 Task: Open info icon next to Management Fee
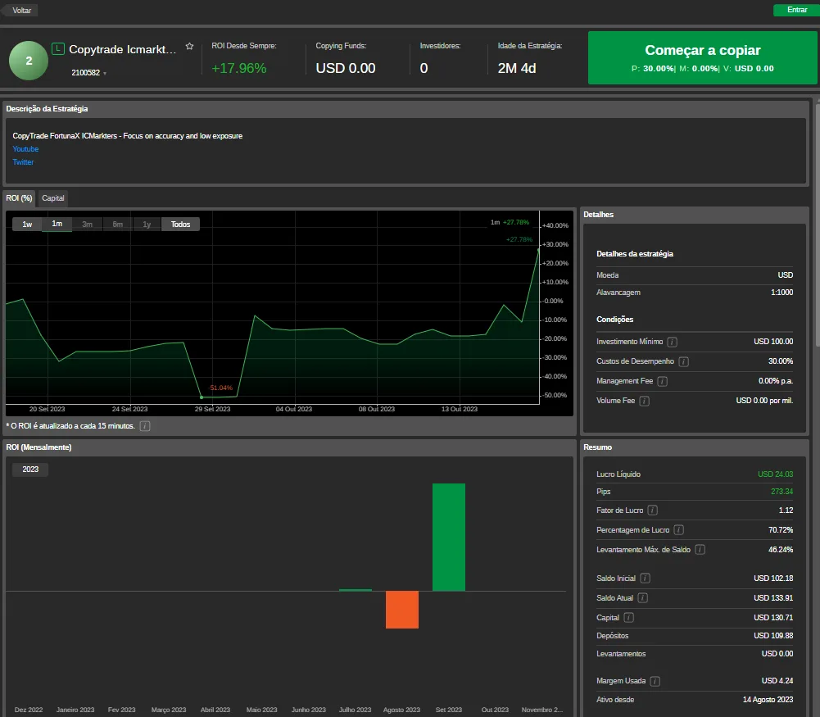pos(662,381)
